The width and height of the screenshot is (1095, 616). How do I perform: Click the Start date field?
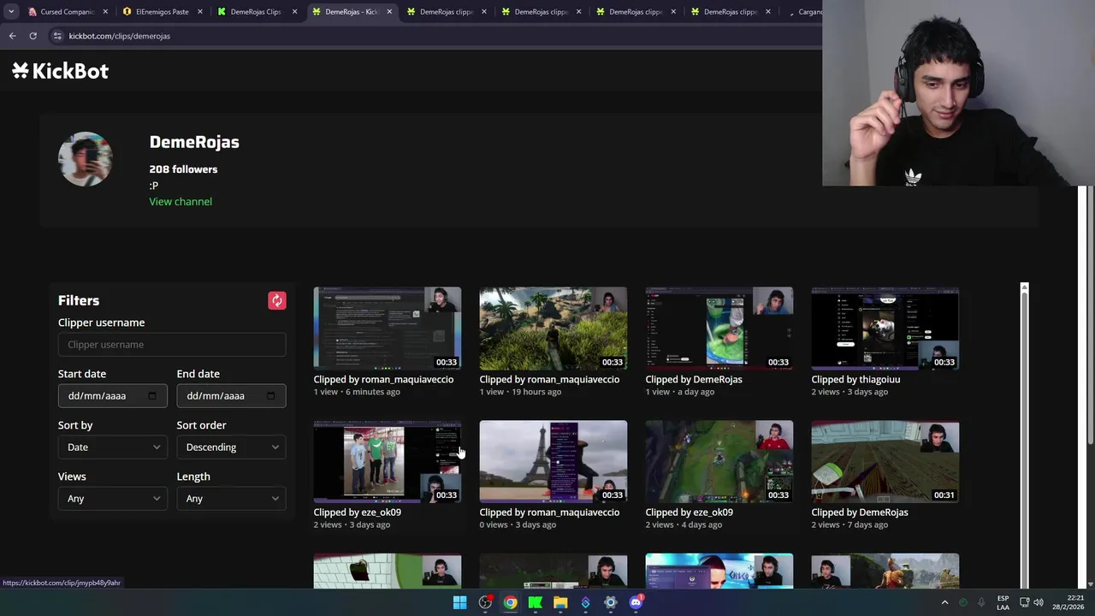[112, 396]
